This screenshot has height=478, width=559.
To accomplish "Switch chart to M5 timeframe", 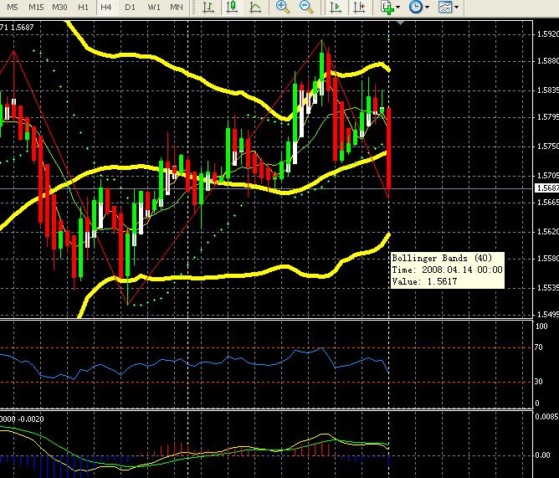I will pos(12,8).
